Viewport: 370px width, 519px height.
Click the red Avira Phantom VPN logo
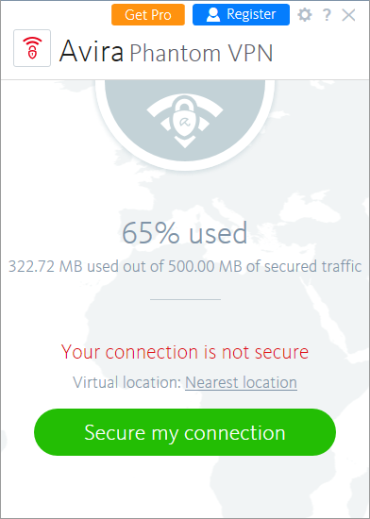point(32,48)
